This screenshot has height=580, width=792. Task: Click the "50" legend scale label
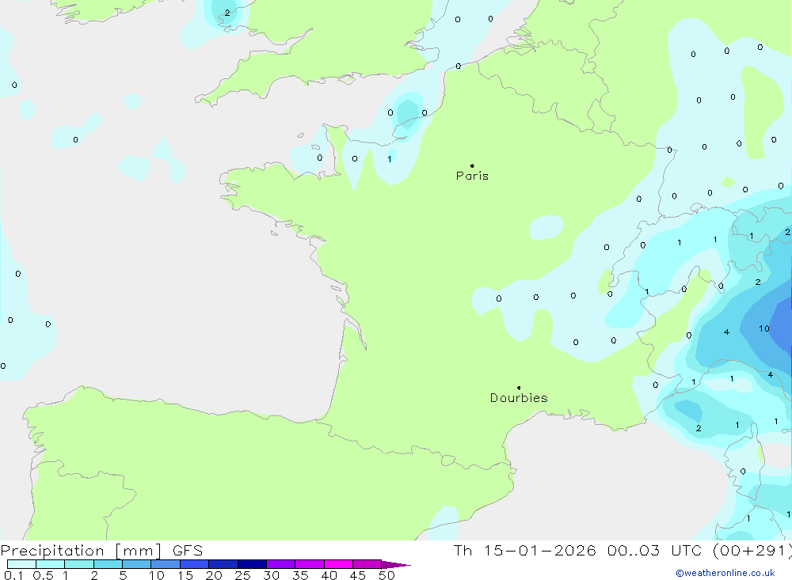click(x=386, y=575)
